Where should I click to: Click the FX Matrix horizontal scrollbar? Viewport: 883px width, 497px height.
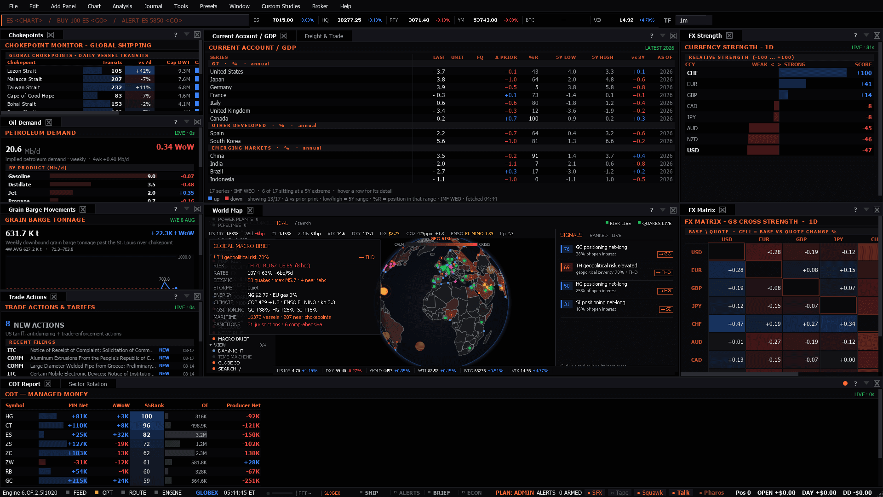(x=739, y=374)
